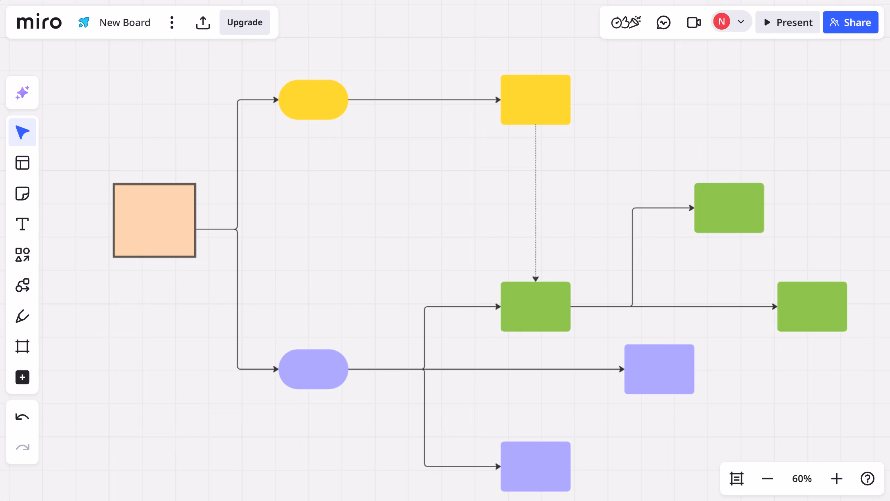Image resolution: width=890 pixels, height=501 pixels.
Task: Select the purple rectangle beside green box
Action: pos(659,369)
